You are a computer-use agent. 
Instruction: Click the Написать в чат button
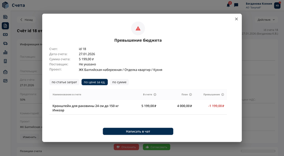(138, 131)
